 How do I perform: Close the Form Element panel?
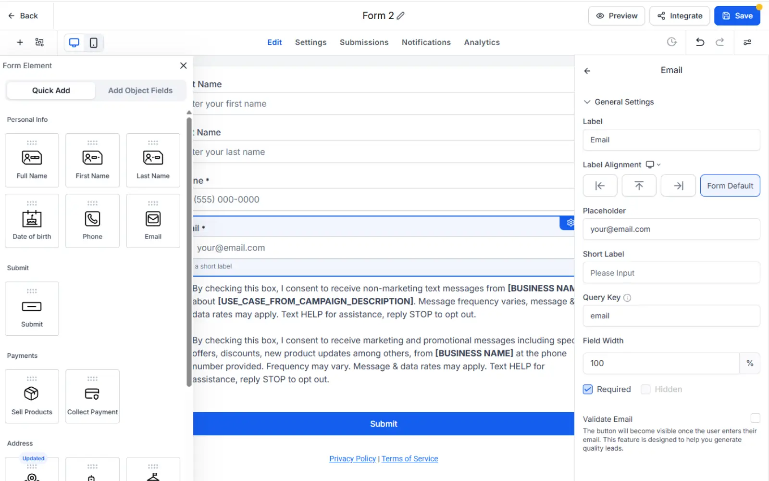[183, 65]
